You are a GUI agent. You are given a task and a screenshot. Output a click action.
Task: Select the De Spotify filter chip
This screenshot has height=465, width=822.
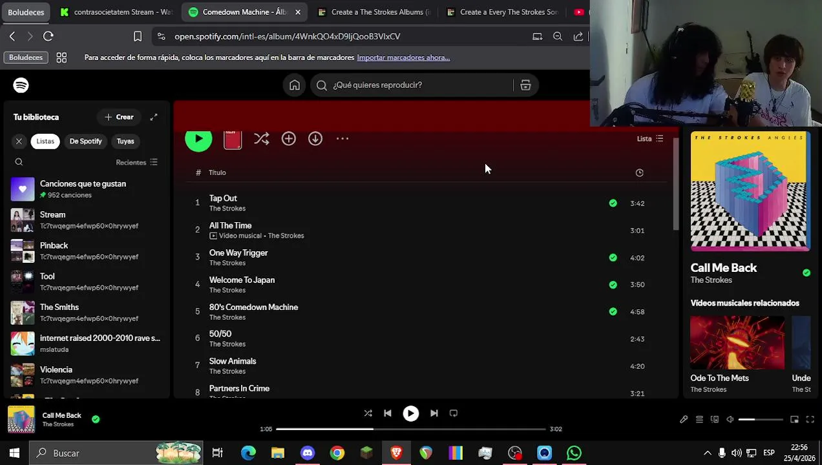(86, 141)
